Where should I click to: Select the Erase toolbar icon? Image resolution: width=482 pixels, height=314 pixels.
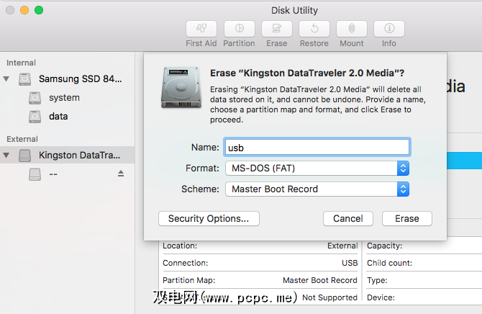pos(276,29)
